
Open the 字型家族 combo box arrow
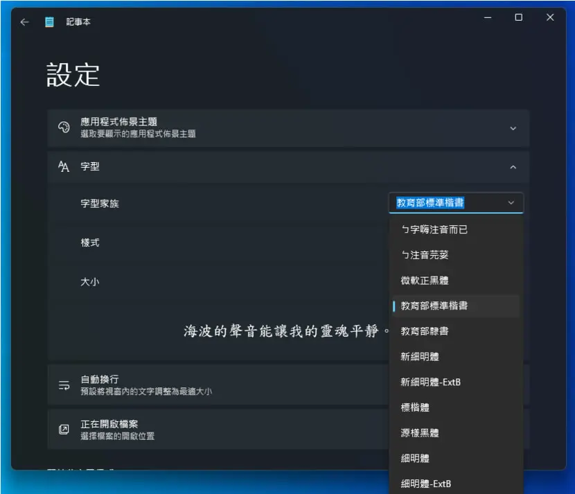(x=511, y=203)
